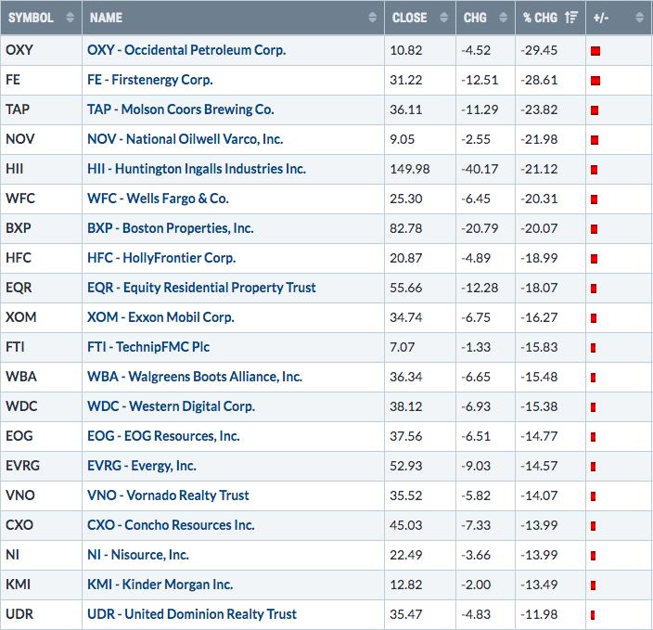
Task: Click the red bar in UDR row
Action: pos(592,615)
